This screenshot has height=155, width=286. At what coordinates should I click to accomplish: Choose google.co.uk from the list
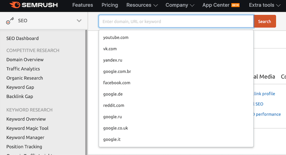point(176,128)
